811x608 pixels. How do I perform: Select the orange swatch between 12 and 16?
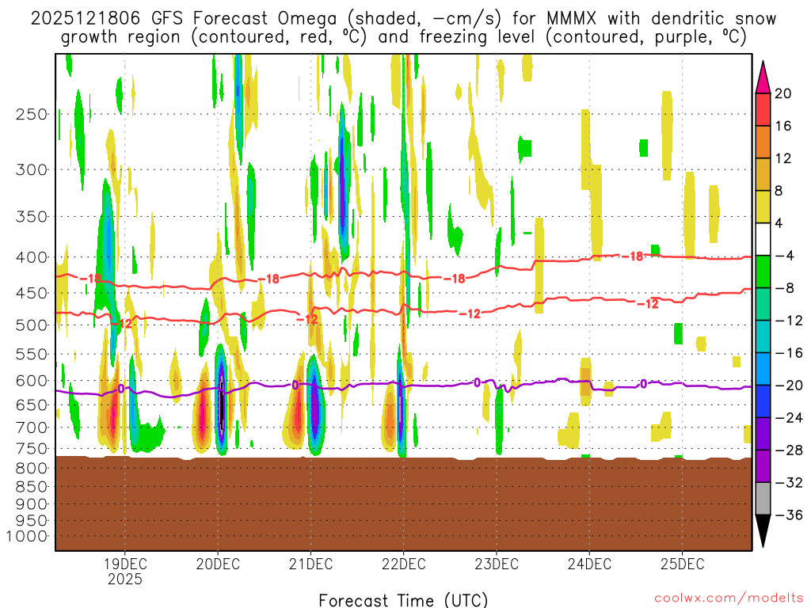coord(763,142)
